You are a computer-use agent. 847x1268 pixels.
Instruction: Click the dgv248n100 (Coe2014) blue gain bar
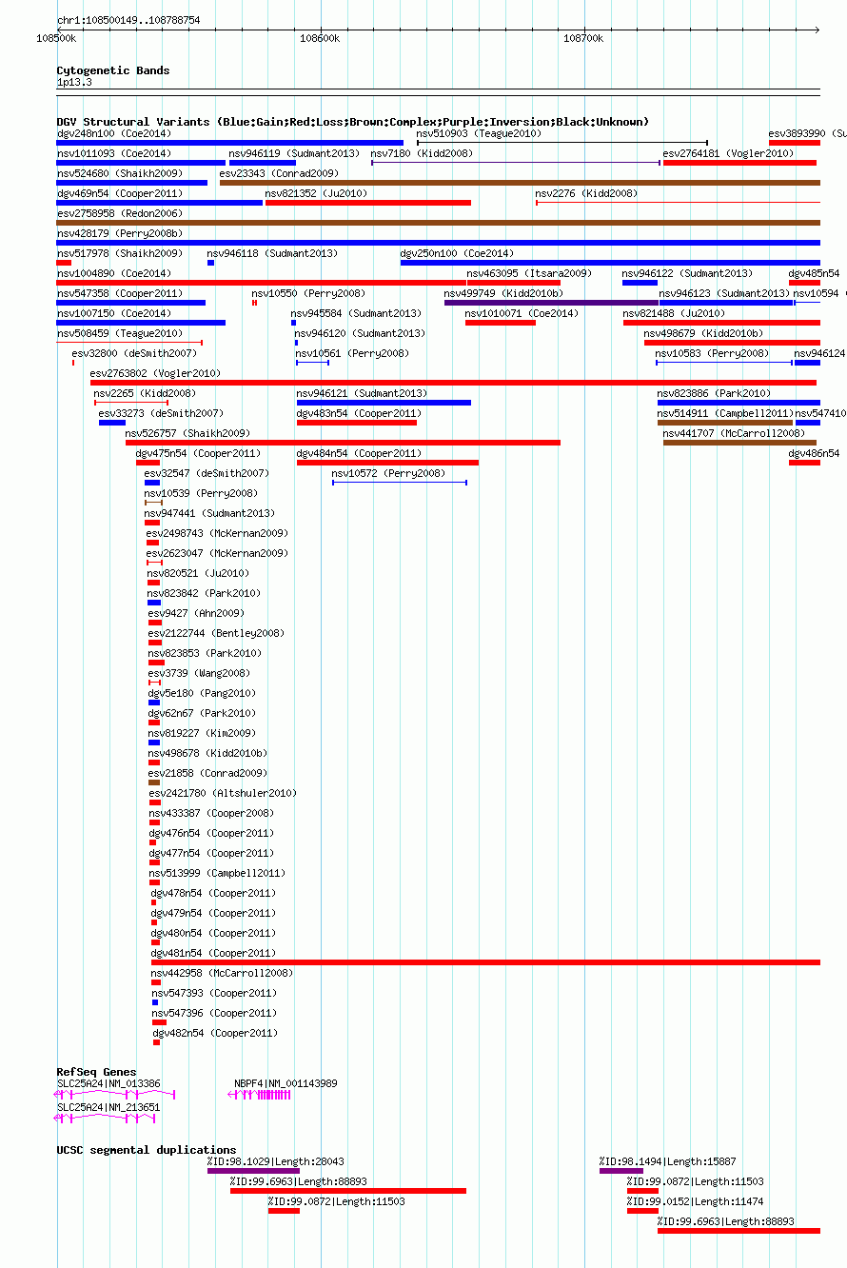(229, 143)
